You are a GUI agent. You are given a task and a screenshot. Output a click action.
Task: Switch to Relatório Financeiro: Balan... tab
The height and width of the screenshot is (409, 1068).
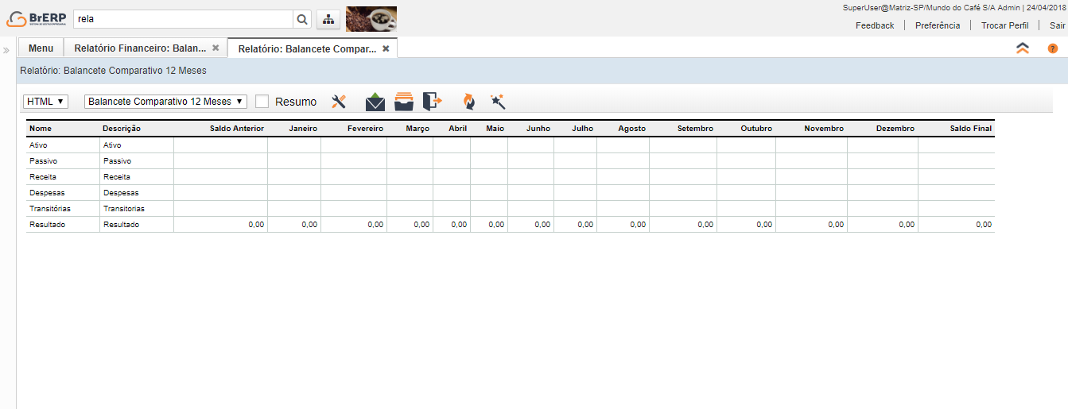point(140,48)
